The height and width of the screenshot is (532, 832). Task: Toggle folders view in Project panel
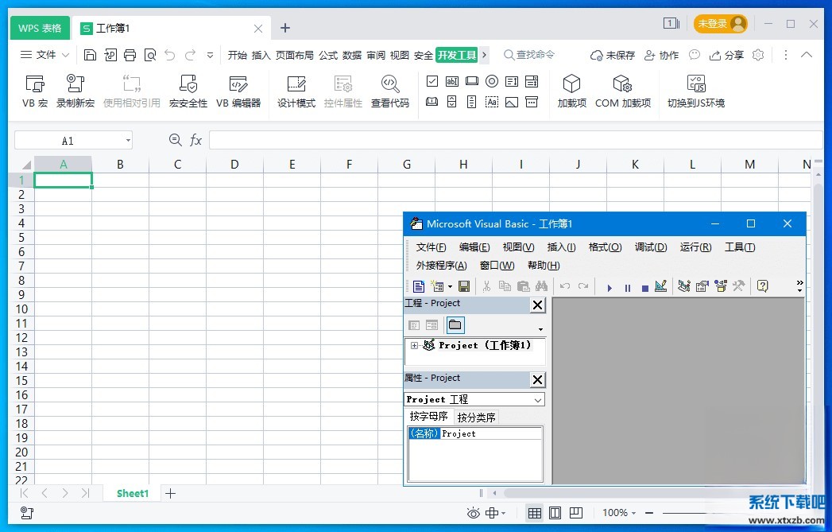[455, 325]
